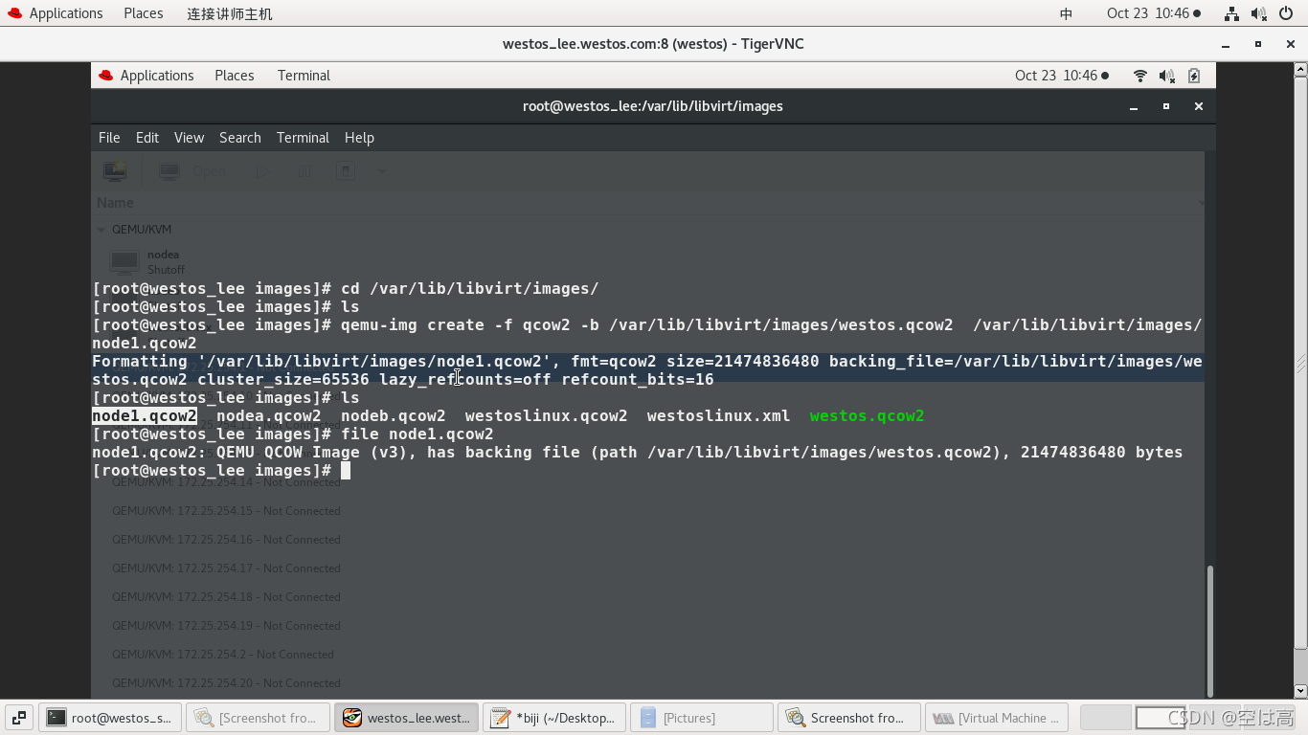This screenshot has height=735, width=1308.
Task: Click the power icon in host top bar
Action: coord(1286,13)
